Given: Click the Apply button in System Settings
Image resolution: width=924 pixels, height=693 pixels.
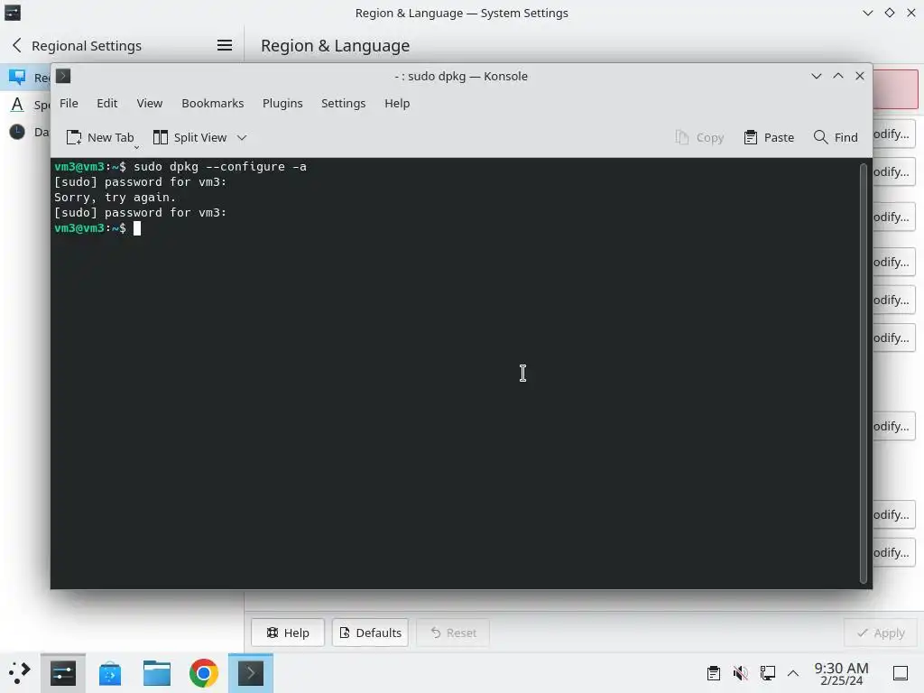Looking at the screenshot, I should coord(881,633).
